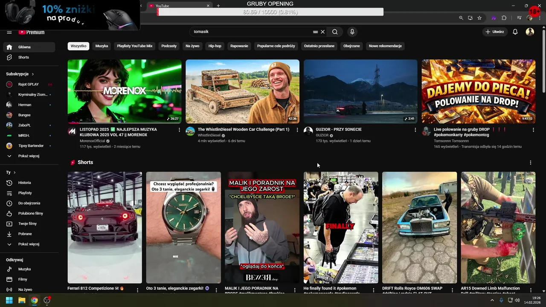Image resolution: width=546 pixels, height=307 pixels.
Task: Open the Chrome three-dot menu
Action: 540,18
